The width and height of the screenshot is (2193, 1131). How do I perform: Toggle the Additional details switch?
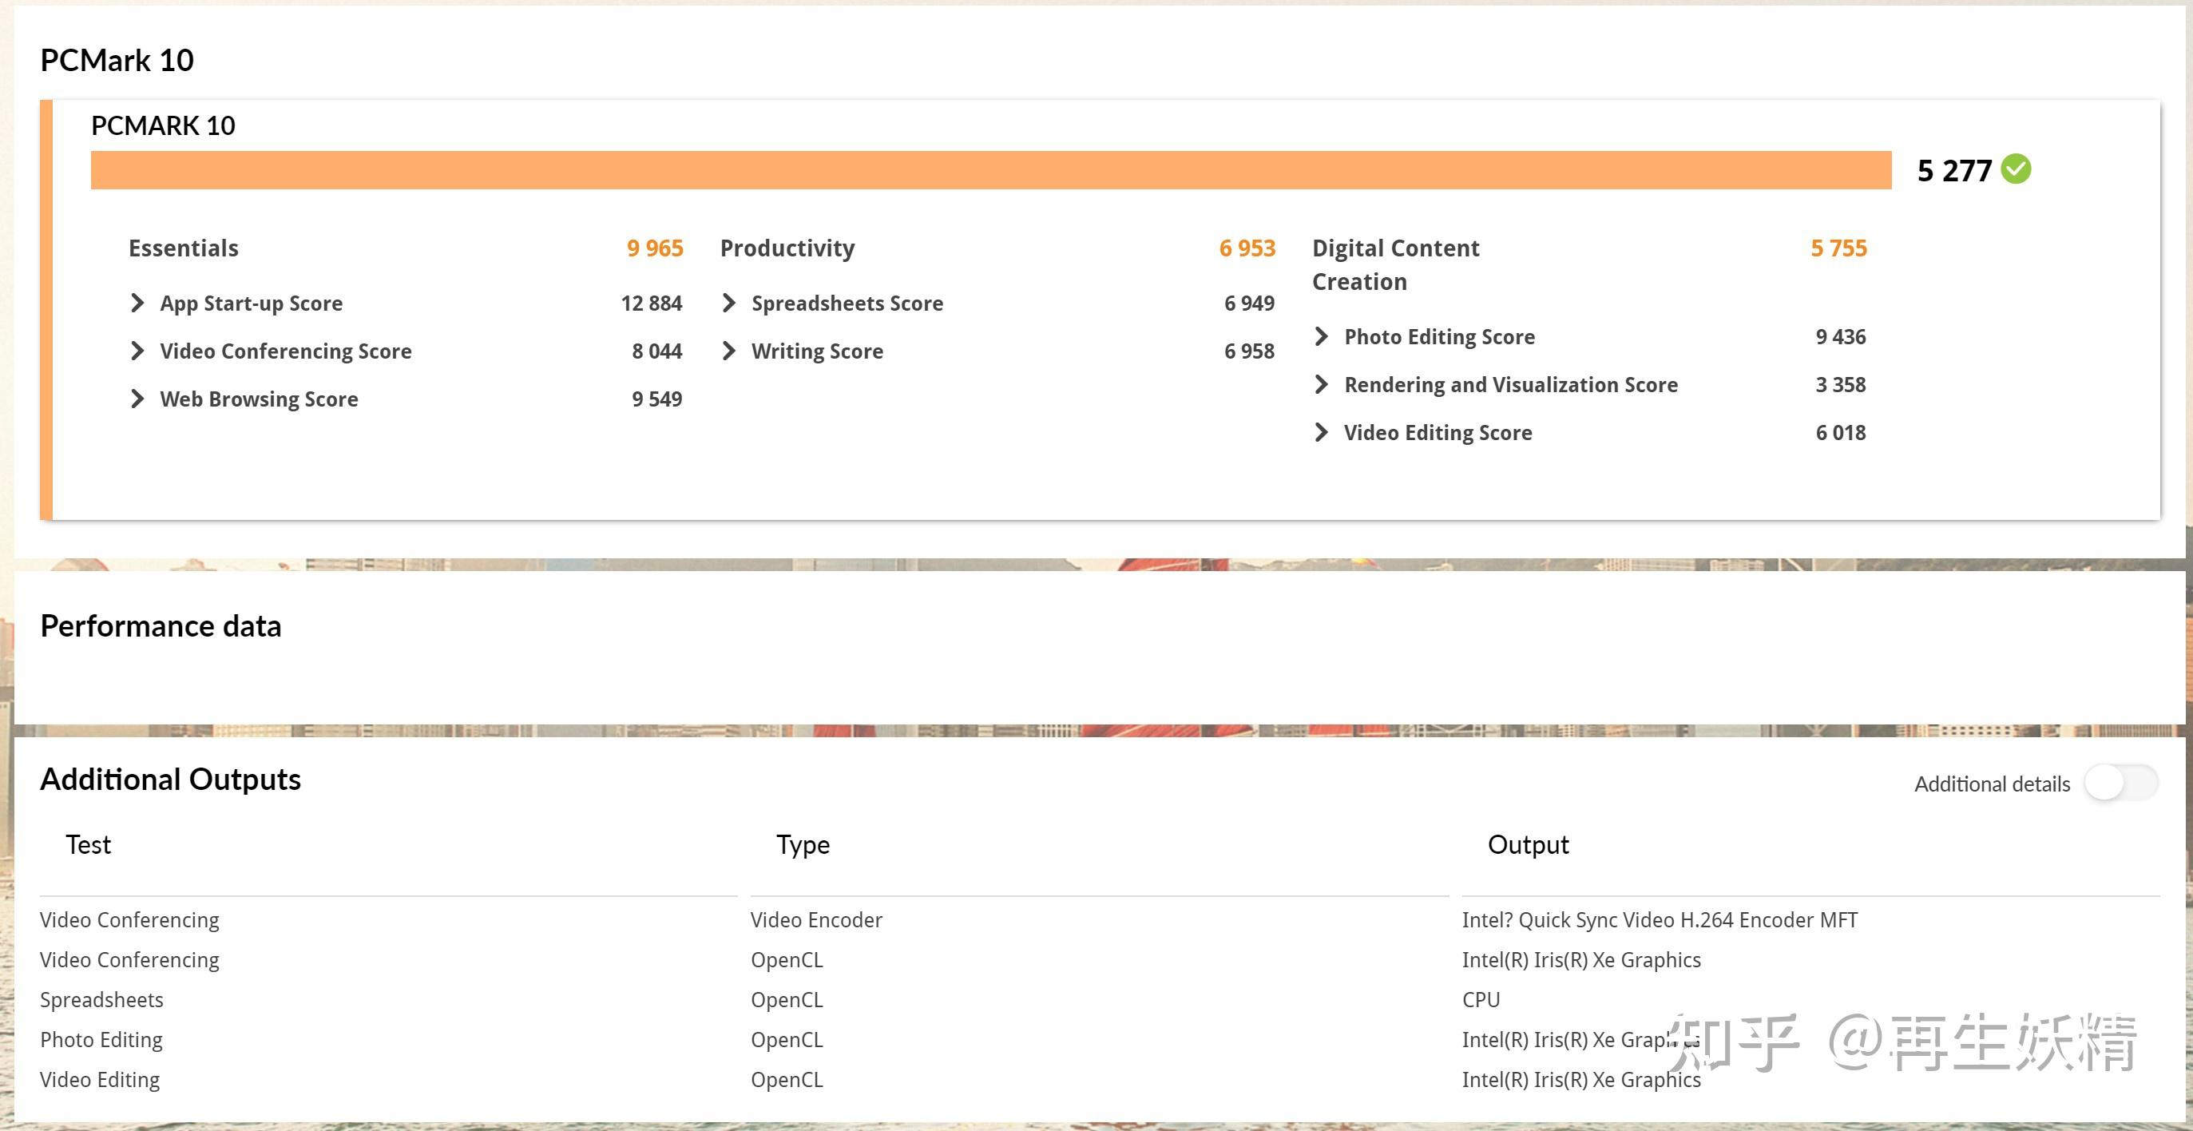tap(2120, 783)
